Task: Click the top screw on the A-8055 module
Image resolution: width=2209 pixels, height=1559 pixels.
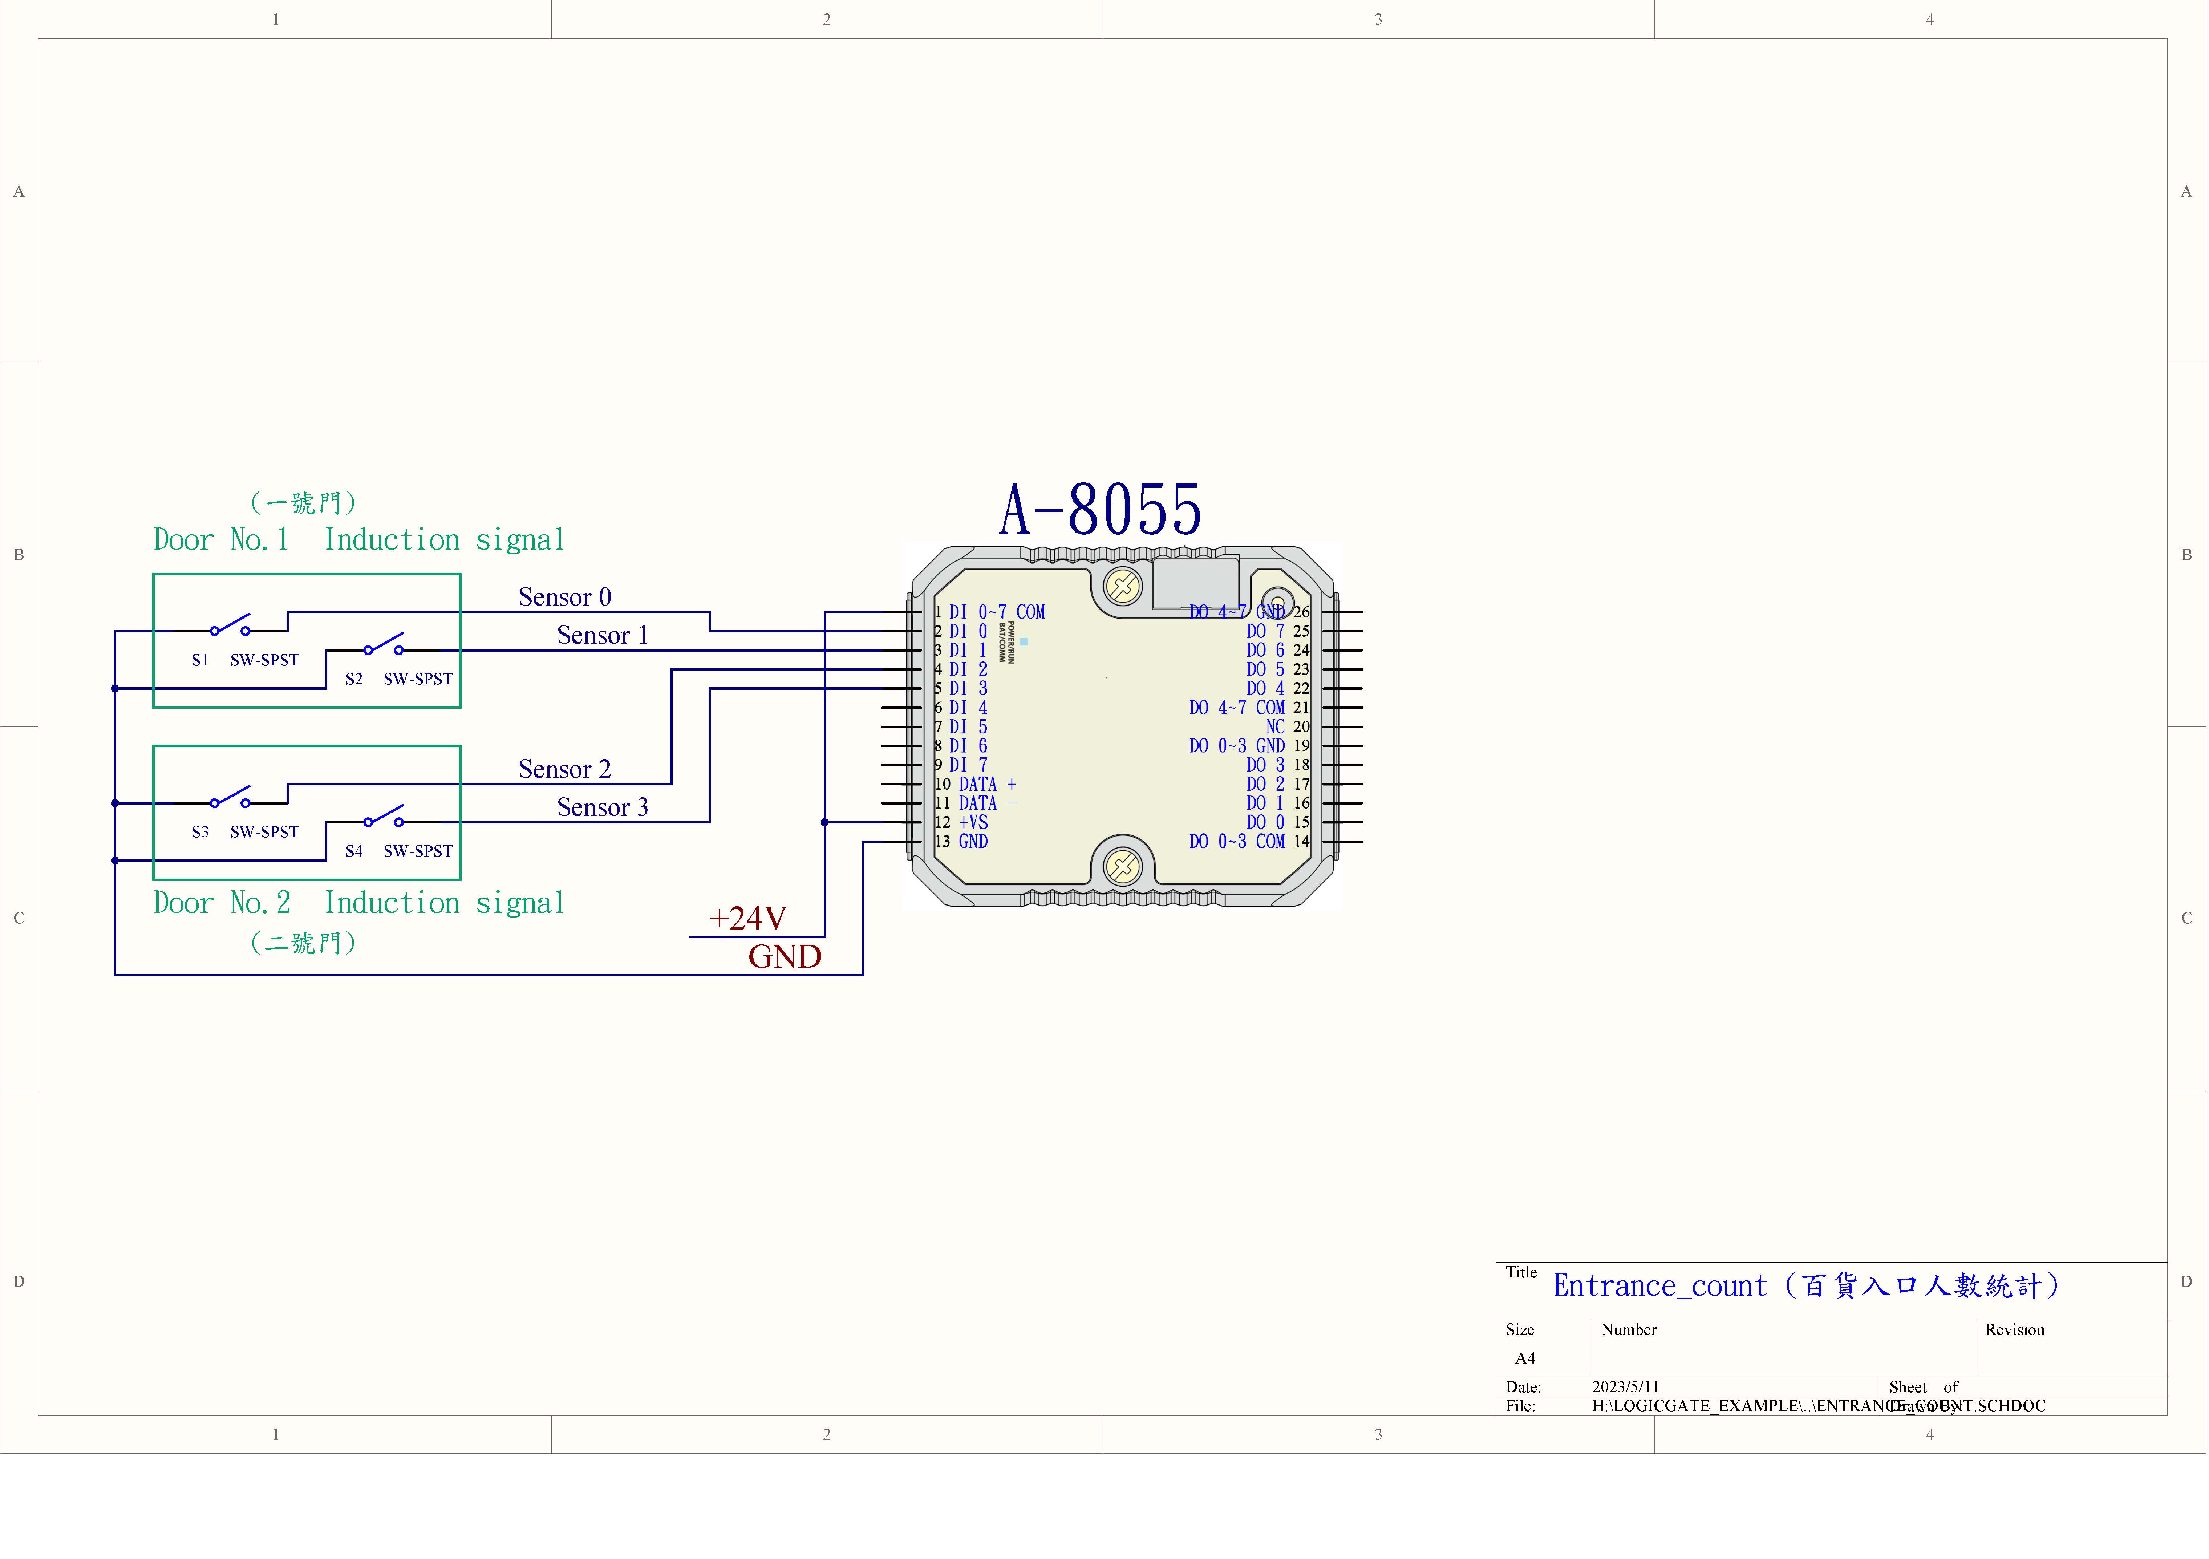Action: click(x=1123, y=586)
